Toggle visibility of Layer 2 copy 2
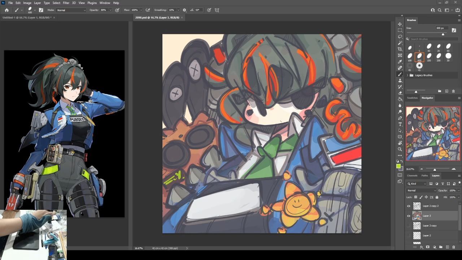 [x=409, y=206]
